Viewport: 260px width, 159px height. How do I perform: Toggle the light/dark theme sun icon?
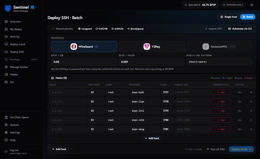click(x=252, y=5)
